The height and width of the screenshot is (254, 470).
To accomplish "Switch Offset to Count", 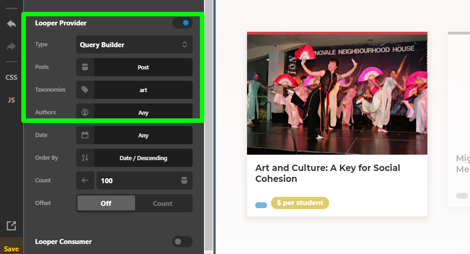I will coord(163,203).
